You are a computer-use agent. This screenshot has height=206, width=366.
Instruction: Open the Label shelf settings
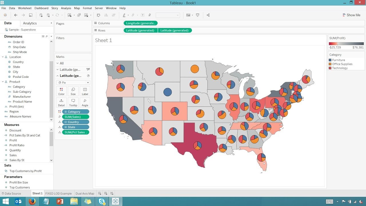(x=85, y=91)
